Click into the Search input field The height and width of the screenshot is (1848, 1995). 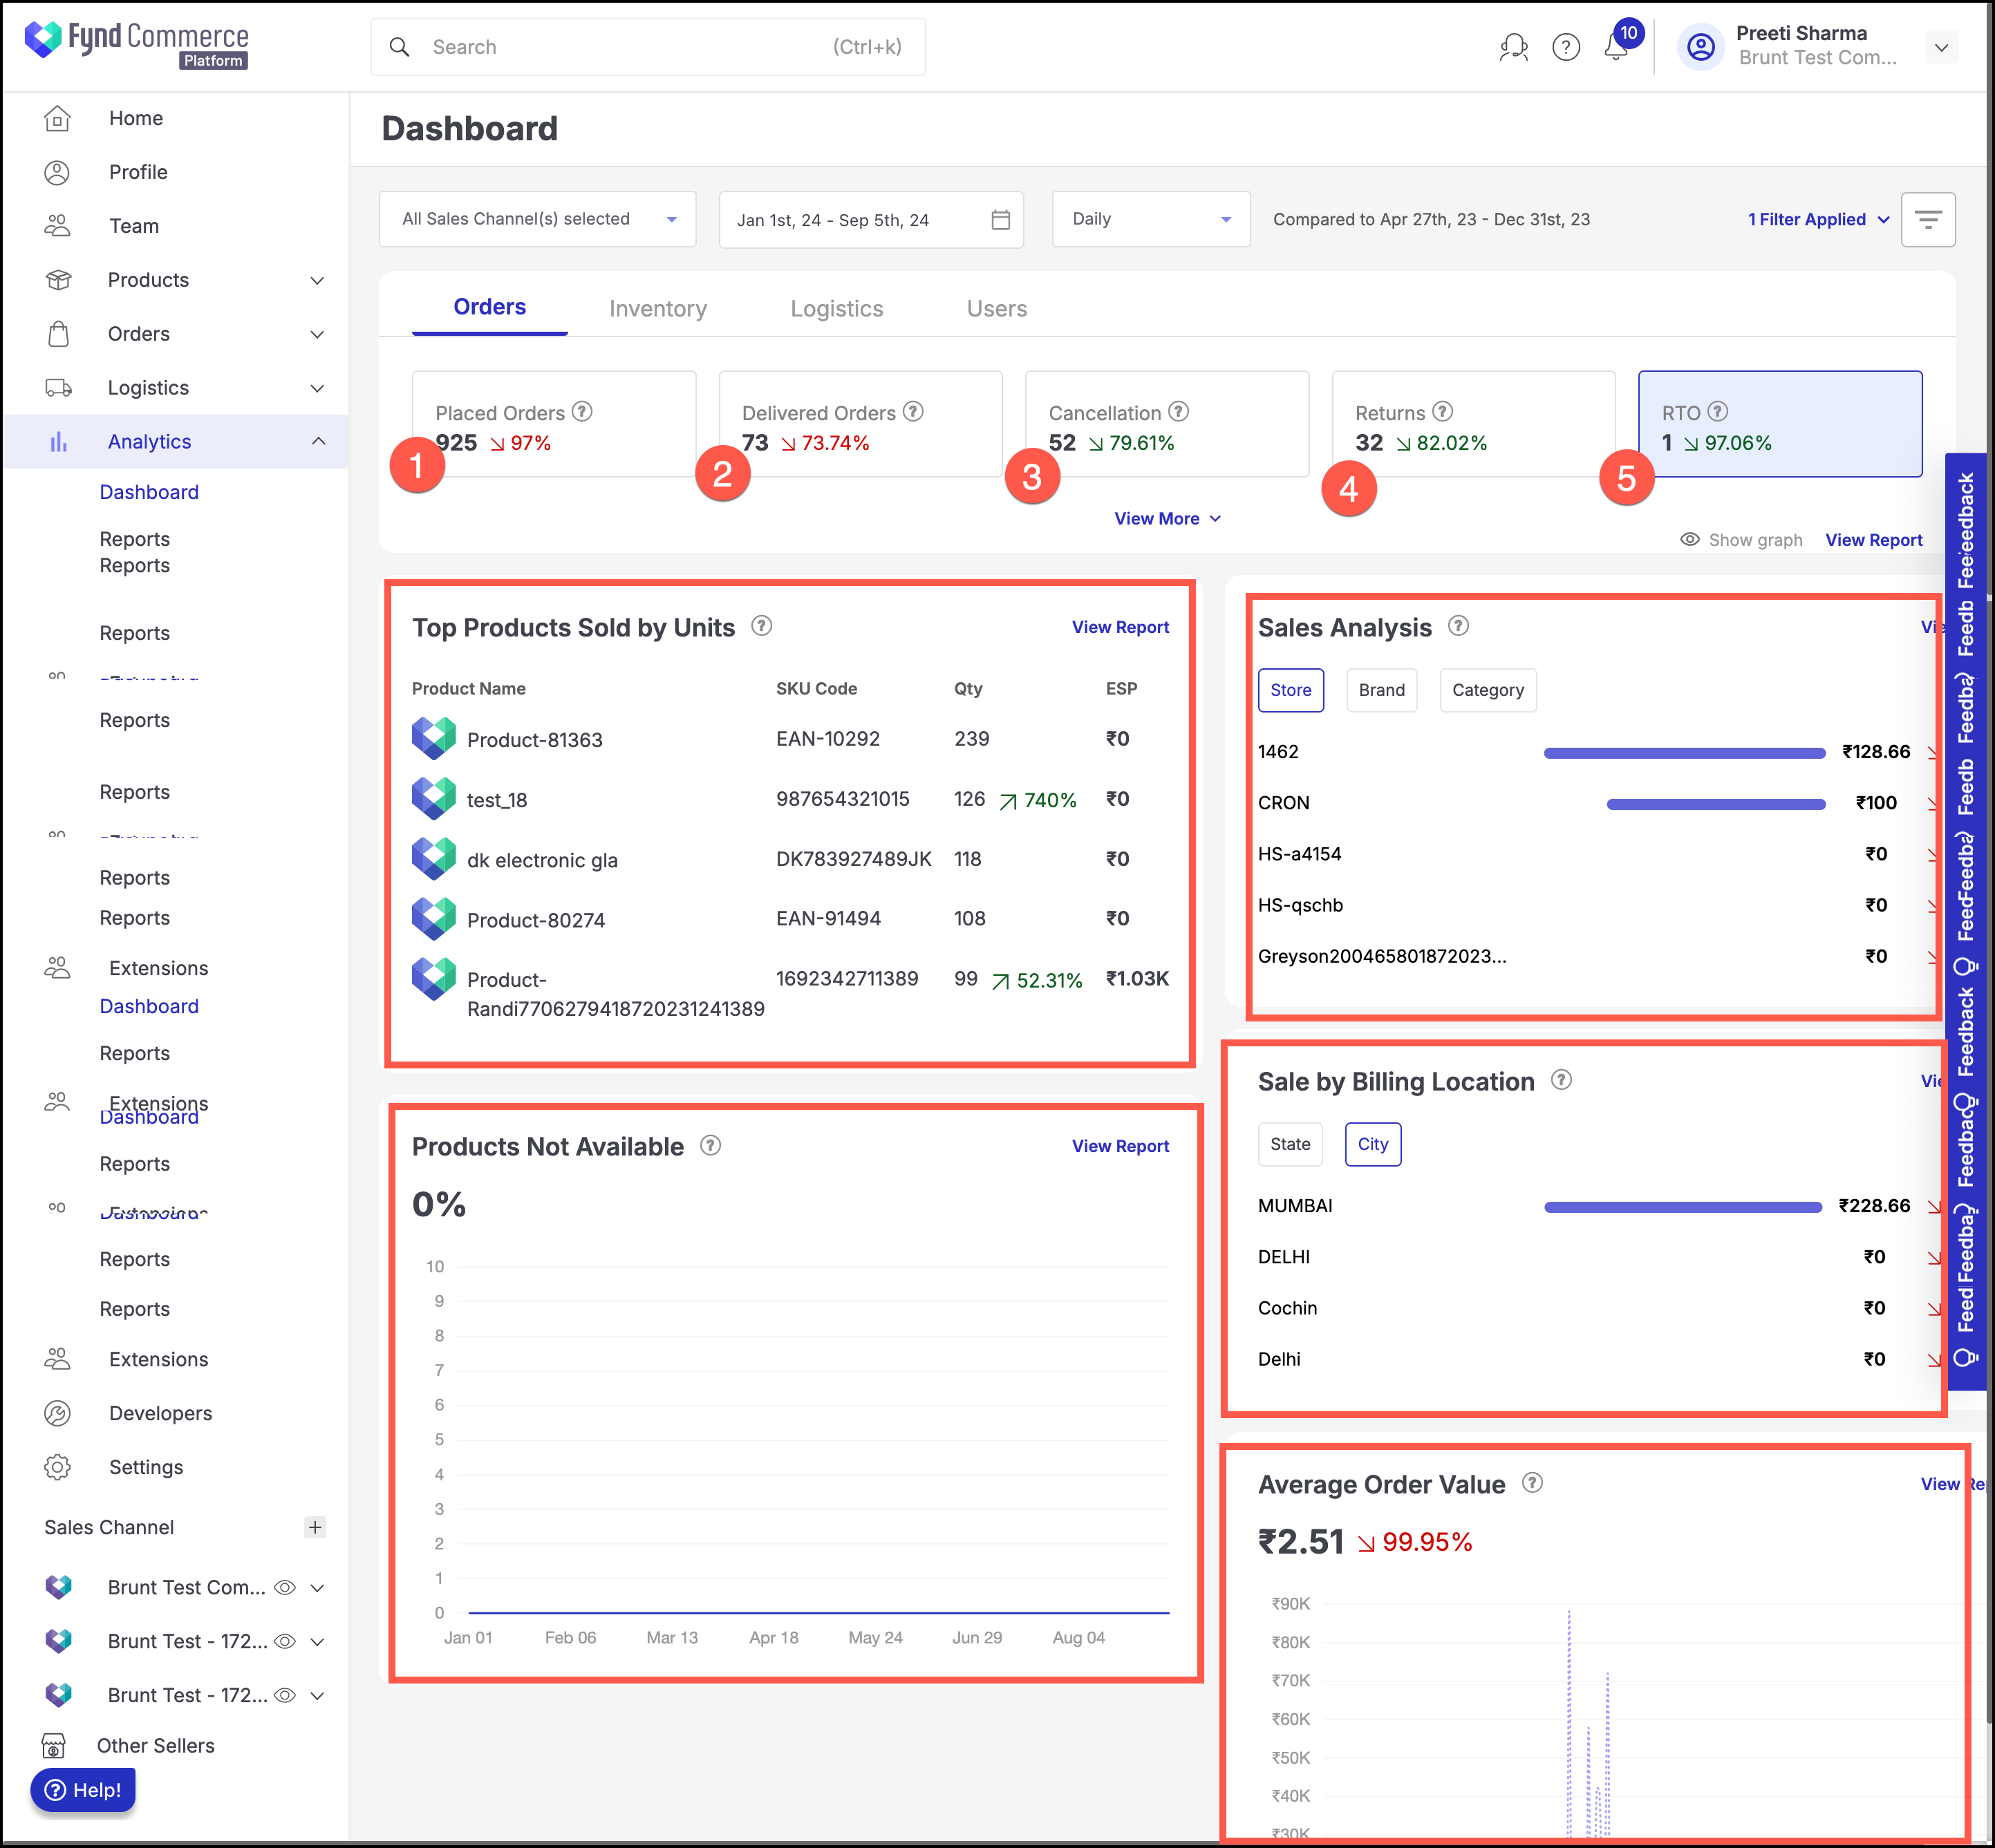tap(648, 47)
